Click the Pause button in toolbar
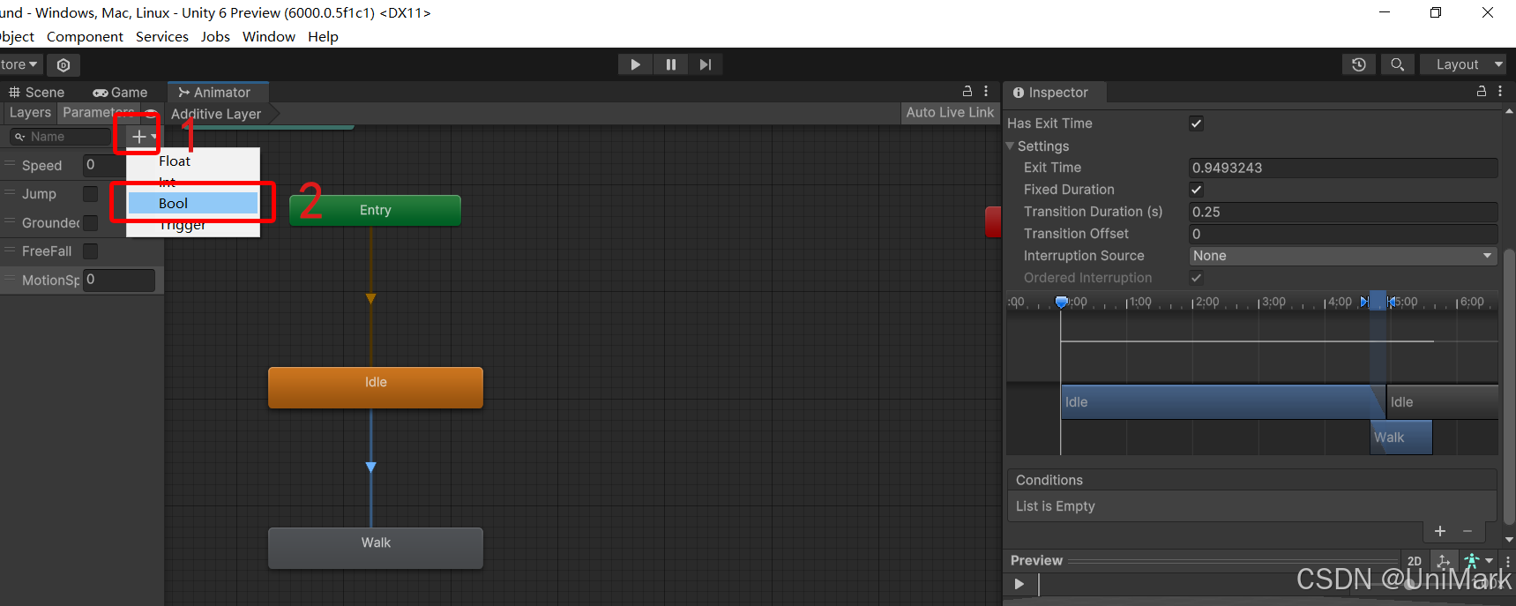Screen dimensions: 1516x606 pyautogui.click(x=670, y=64)
